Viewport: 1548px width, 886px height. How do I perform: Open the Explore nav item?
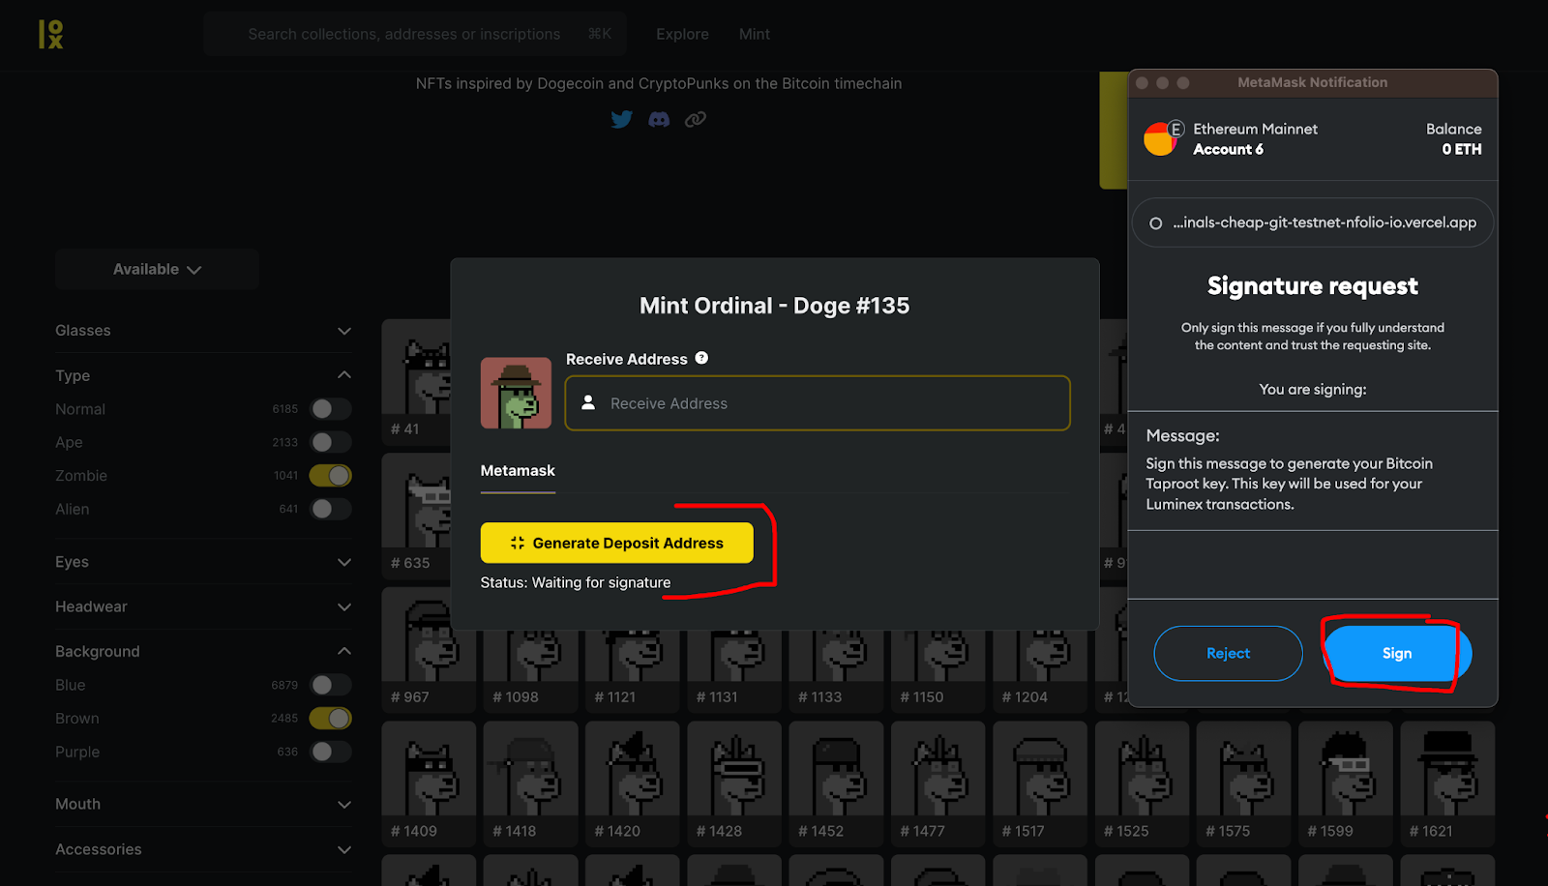pyautogui.click(x=682, y=34)
